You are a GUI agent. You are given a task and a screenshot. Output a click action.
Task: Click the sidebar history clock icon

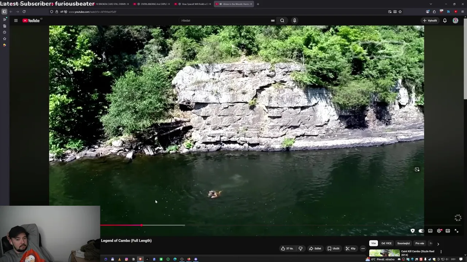click(4, 32)
